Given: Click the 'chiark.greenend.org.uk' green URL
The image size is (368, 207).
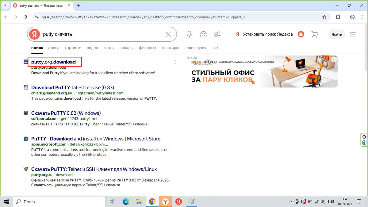Looking at the screenshot, I should pyautogui.click(x=52, y=93).
